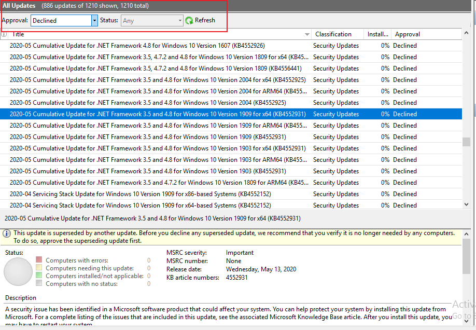Select .NET Framework 4.8 Version 1607 (KB4552926) update
The width and height of the screenshot is (476, 330).
click(x=231, y=46)
